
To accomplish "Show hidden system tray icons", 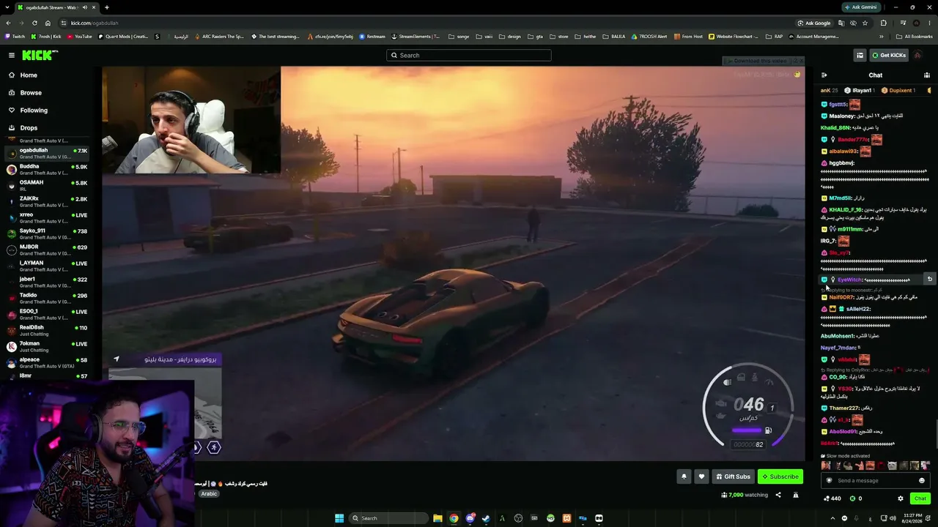I will pyautogui.click(x=832, y=518).
